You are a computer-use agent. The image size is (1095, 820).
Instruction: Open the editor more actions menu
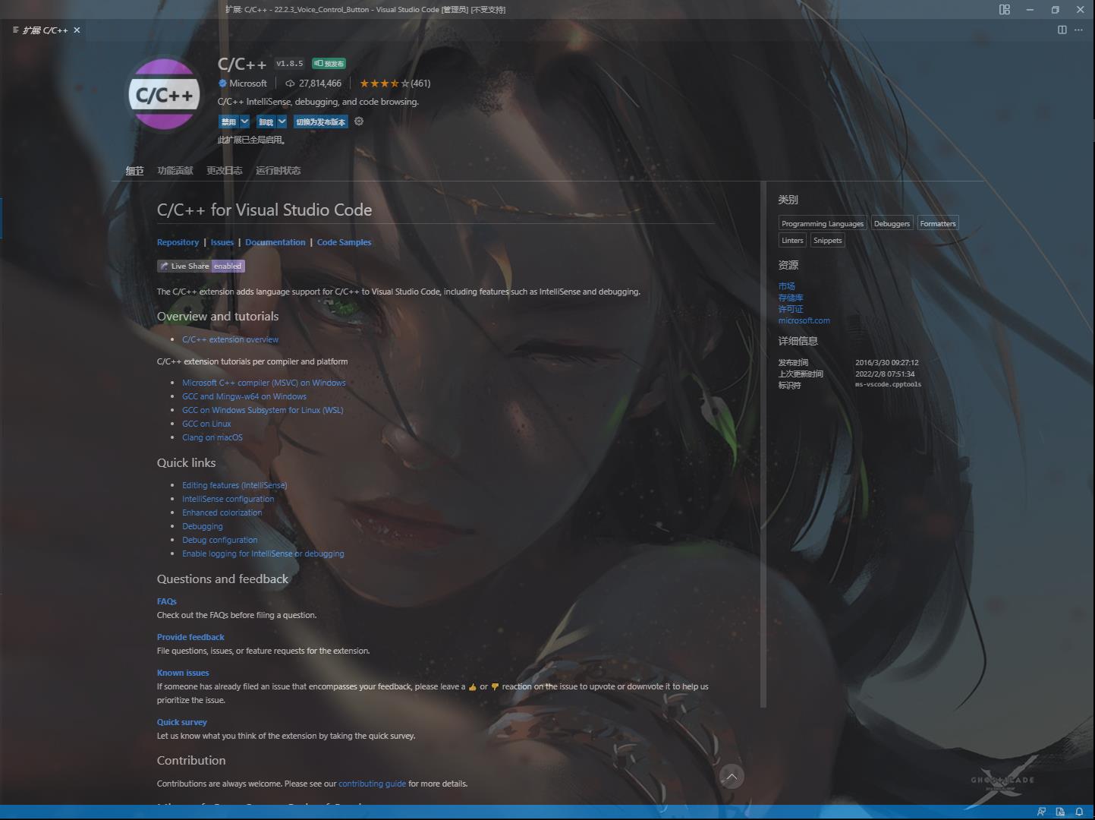coord(1078,30)
